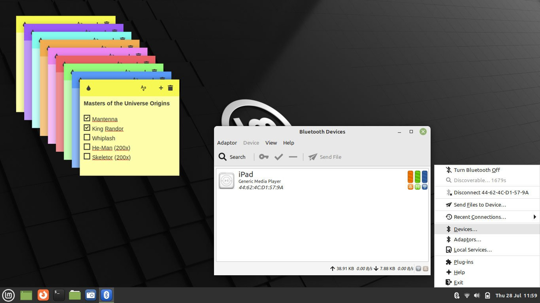Click the Bluetooth system tray icon
The width and height of the screenshot is (540, 303).
pos(457,295)
